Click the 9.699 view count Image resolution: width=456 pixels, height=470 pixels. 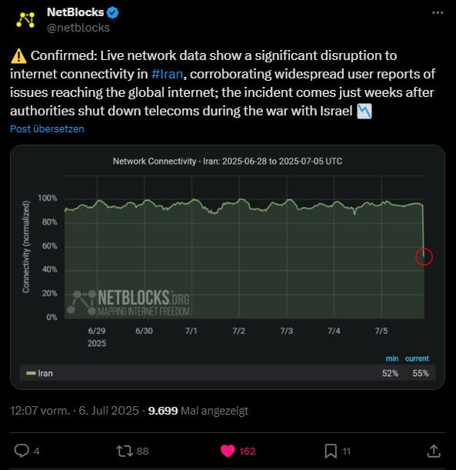click(163, 410)
